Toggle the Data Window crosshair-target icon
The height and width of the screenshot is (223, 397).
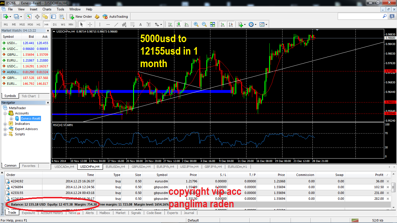pos(37,17)
